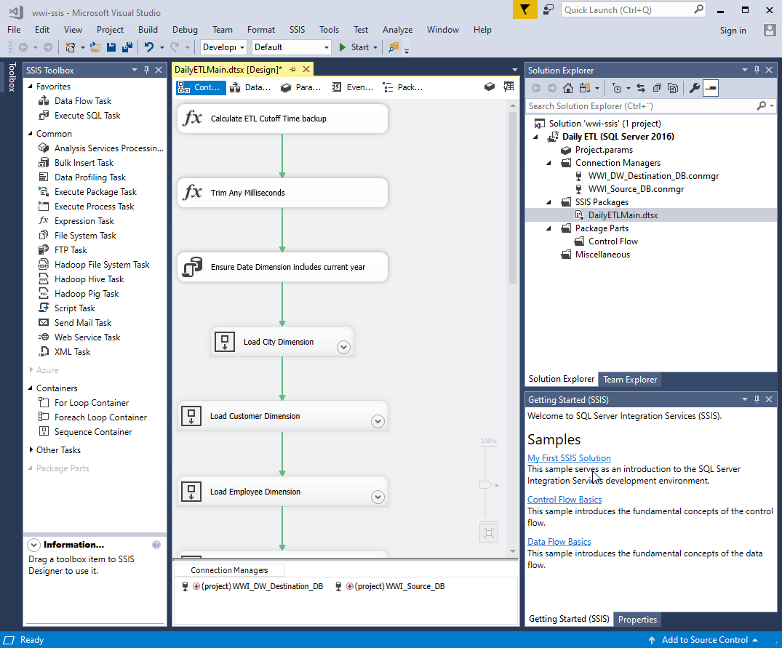Switch to the Data Flow designer tab
Screen dimensions: 782x648
point(250,87)
